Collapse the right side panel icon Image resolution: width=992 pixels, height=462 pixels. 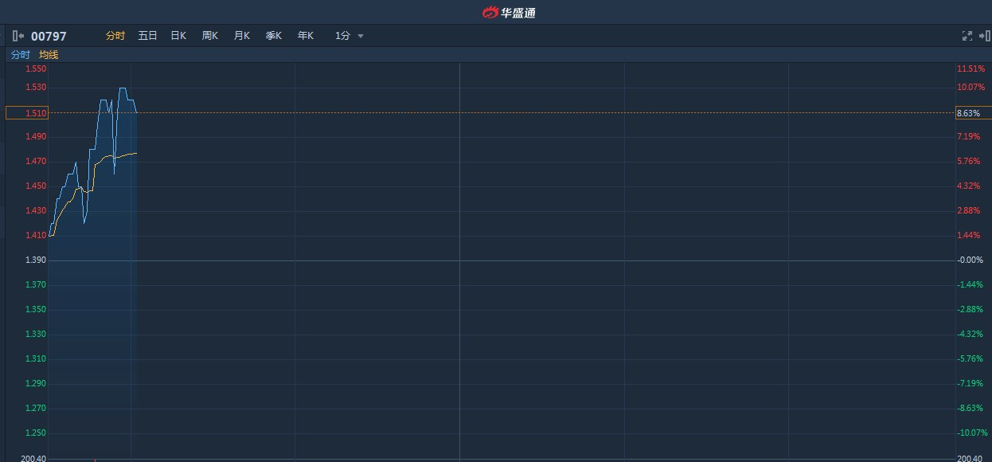[x=984, y=36]
